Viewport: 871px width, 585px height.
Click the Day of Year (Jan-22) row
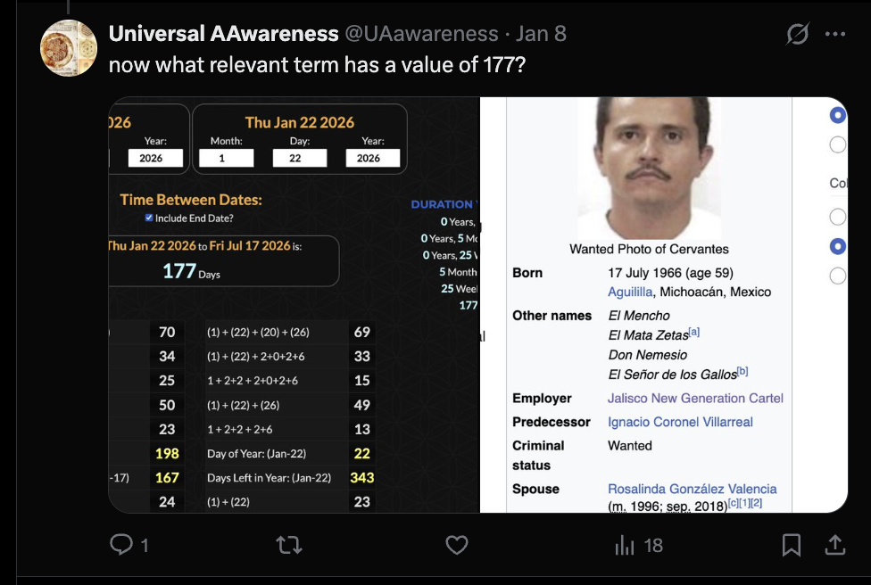click(x=290, y=453)
